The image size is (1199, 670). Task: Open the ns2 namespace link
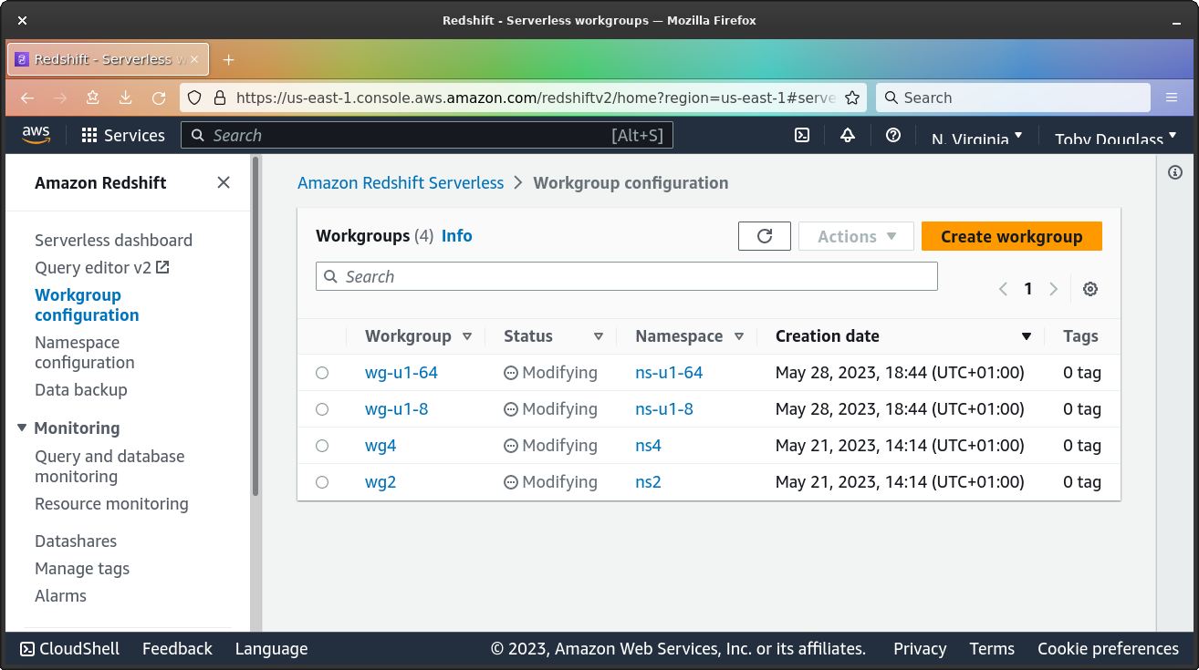(648, 482)
